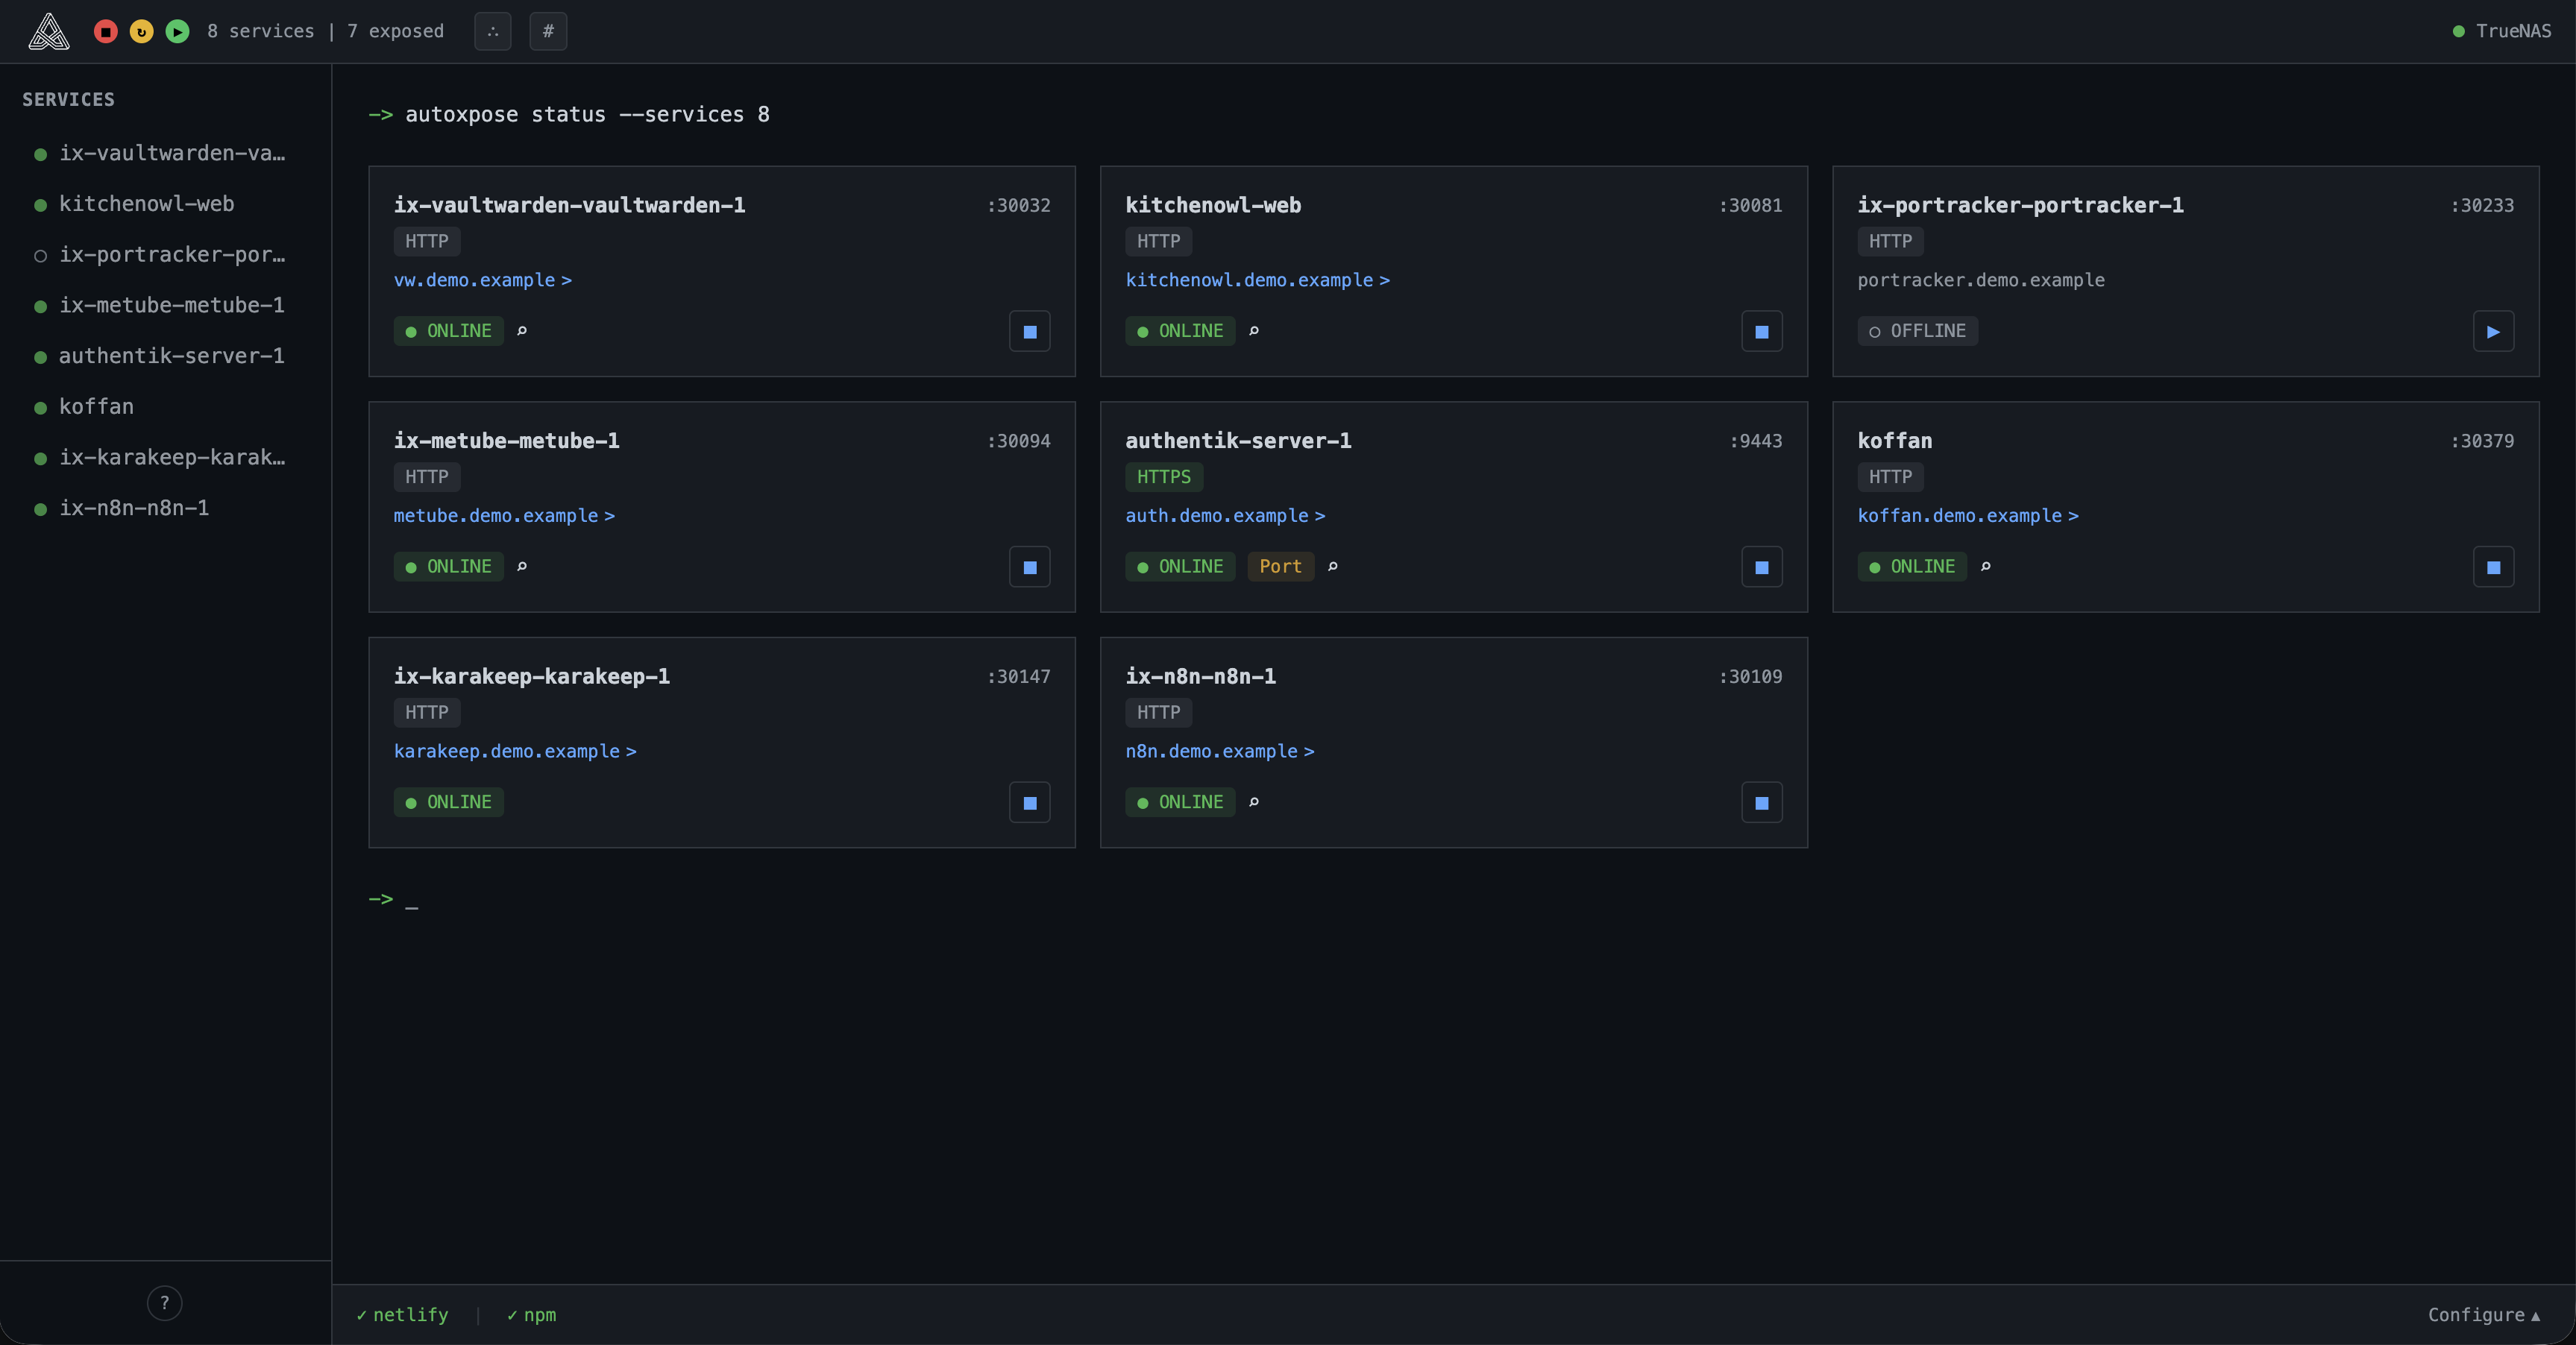Expand the Configure panel

(2483, 1315)
